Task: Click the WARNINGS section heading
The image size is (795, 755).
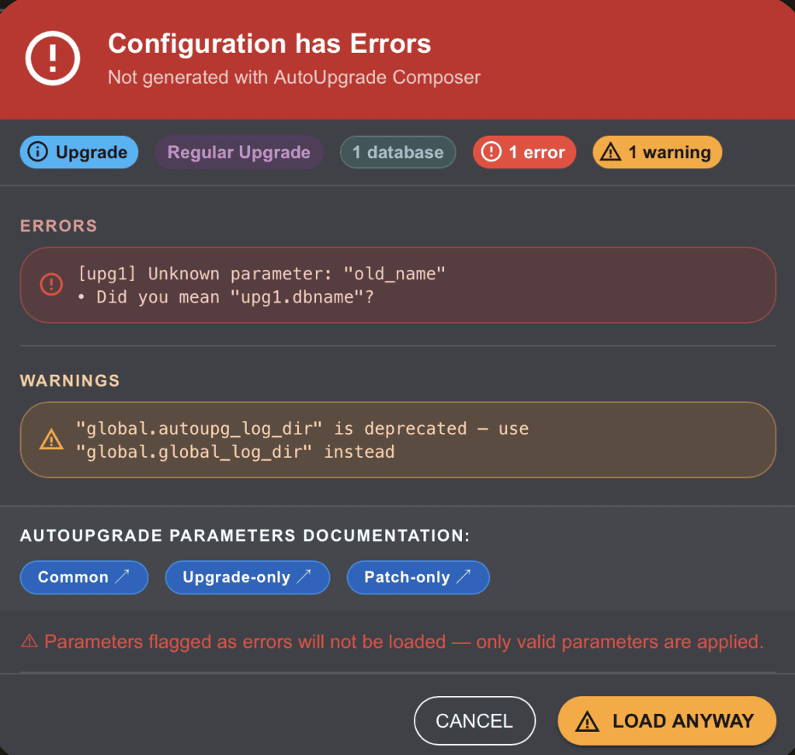Action: pos(70,380)
